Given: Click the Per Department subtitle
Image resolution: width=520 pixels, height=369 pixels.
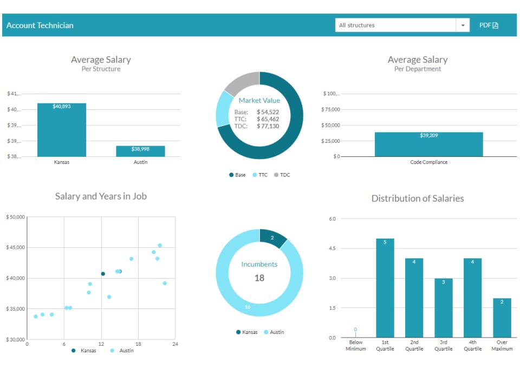Looking at the screenshot, I should pyautogui.click(x=418, y=69).
